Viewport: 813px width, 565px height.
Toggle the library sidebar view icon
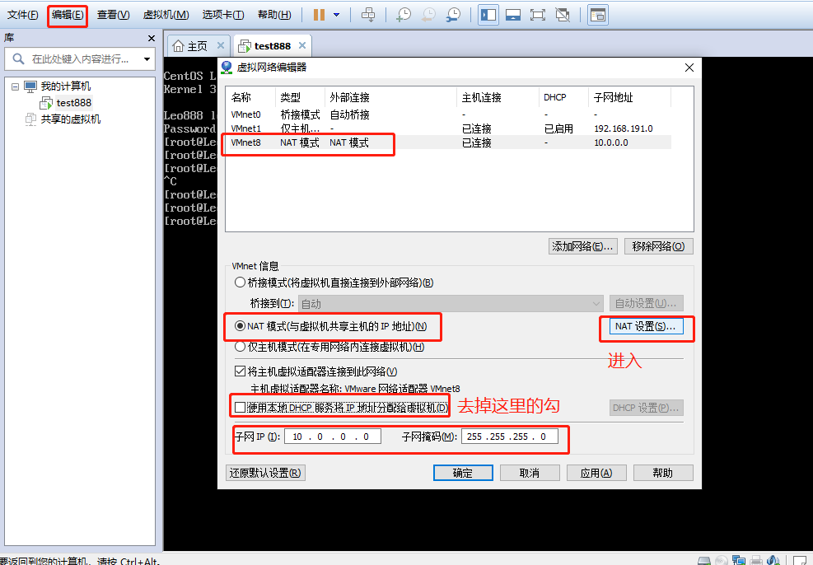point(488,15)
